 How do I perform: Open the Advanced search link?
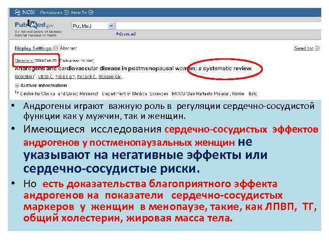126,34
